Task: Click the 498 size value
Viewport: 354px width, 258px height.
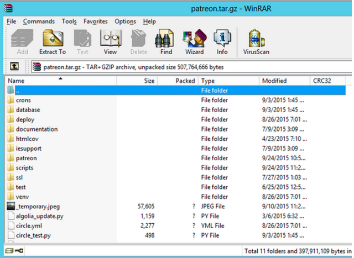Action: pyautogui.click(x=150, y=235)
